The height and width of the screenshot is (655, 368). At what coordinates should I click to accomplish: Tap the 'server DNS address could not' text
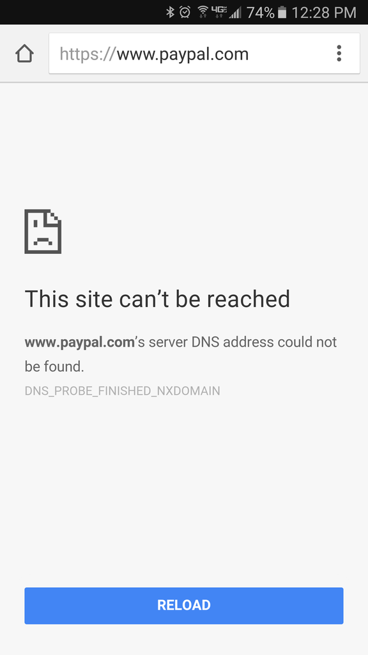coord(242,342)
